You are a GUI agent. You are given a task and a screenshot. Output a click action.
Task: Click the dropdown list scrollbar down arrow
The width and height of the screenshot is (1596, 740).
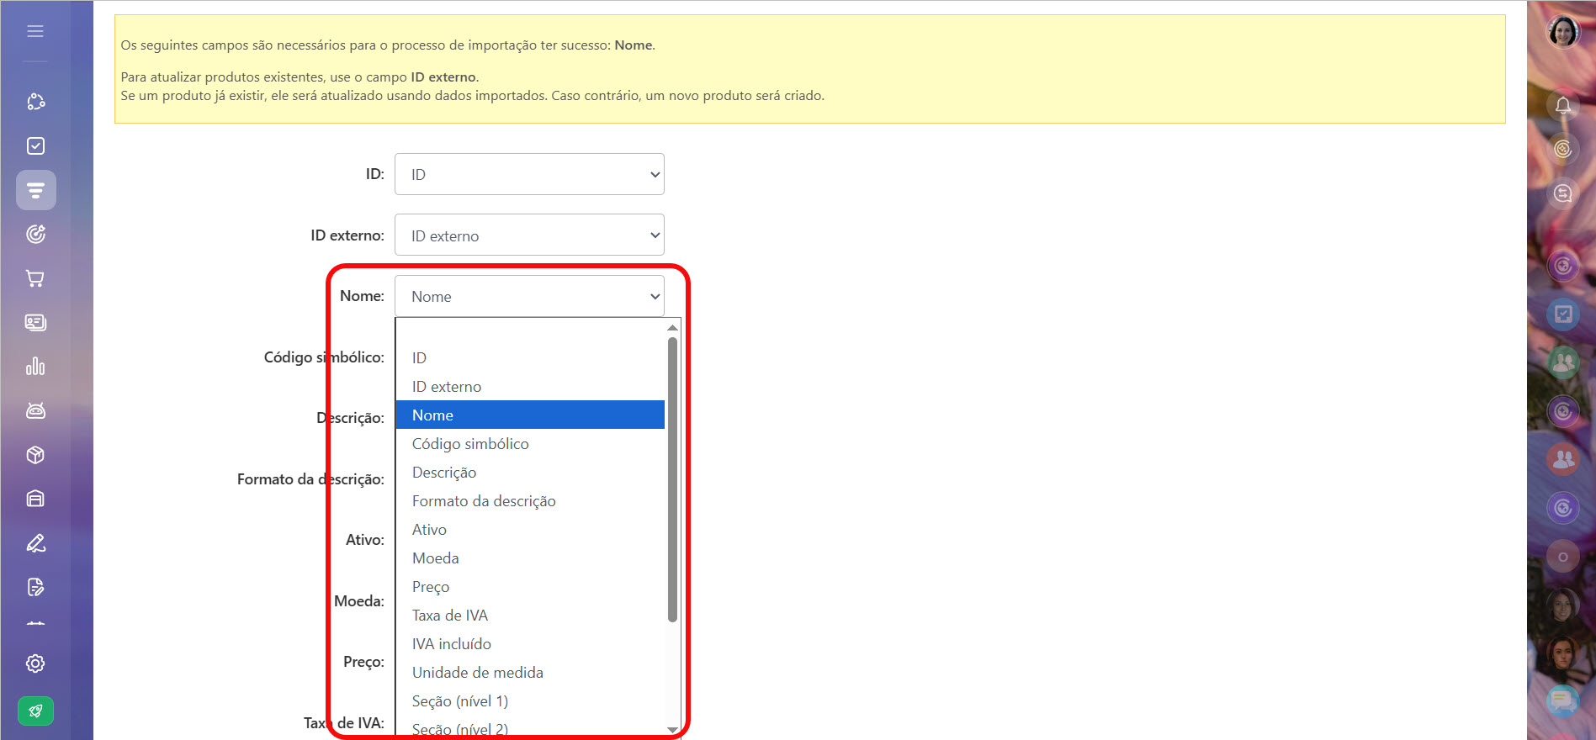672,729
